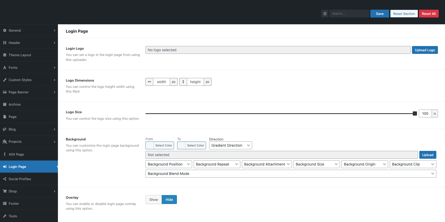Open the Background Blend Mode dropdown
The image size is (445, 222).
(x=291, y=174)
